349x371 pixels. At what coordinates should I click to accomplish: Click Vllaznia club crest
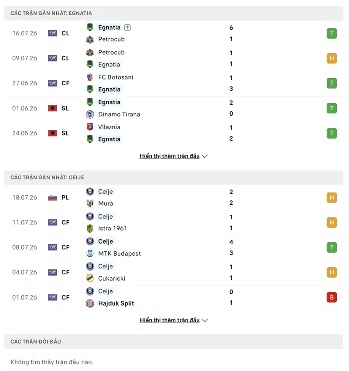pos(90,127)
